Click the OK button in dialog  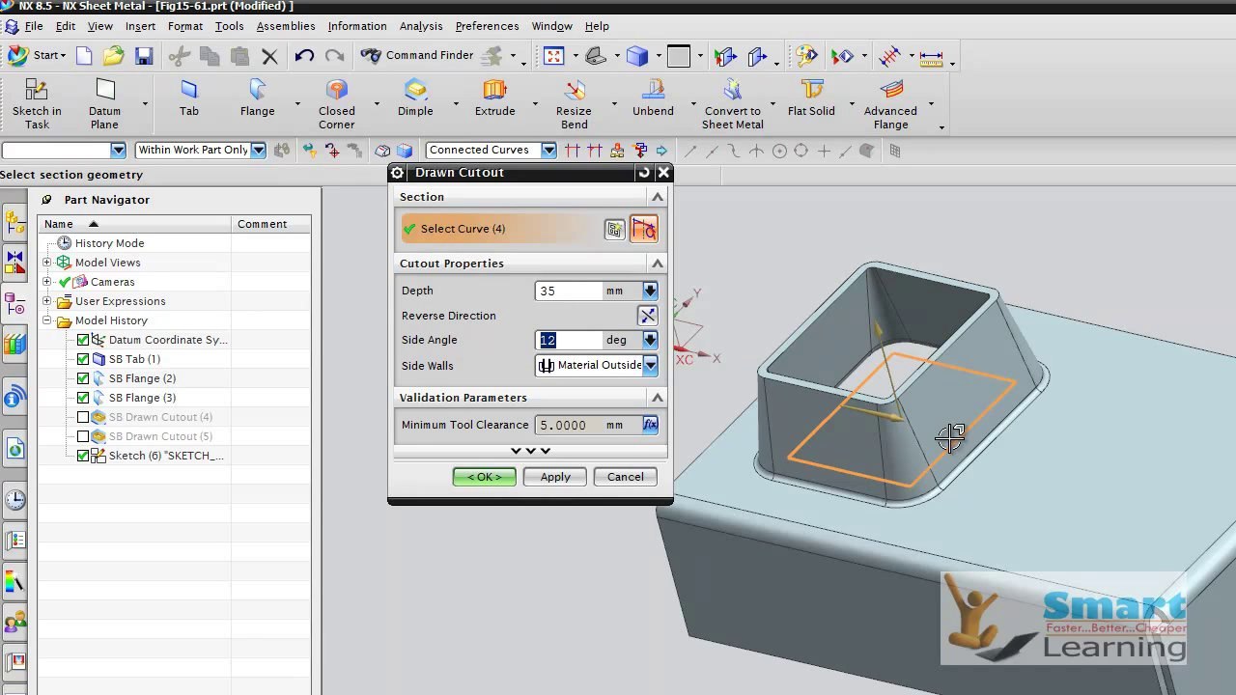pos(484,477)
